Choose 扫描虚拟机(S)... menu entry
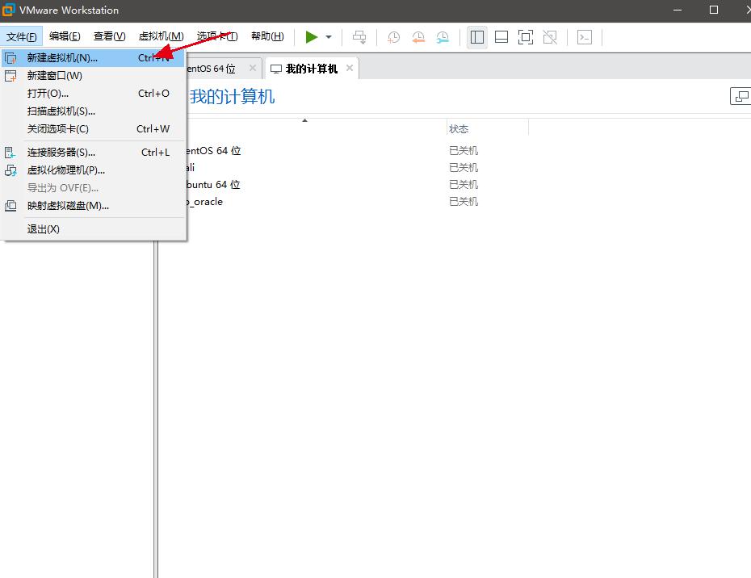The width and height of the screenshot is (751, 578). (94, 111)
